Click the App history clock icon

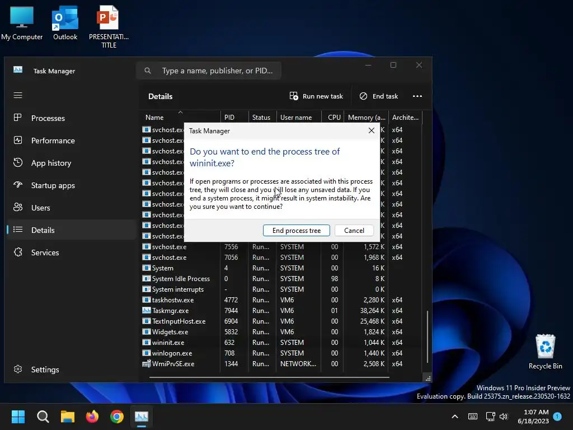click(x=17, y=162)
